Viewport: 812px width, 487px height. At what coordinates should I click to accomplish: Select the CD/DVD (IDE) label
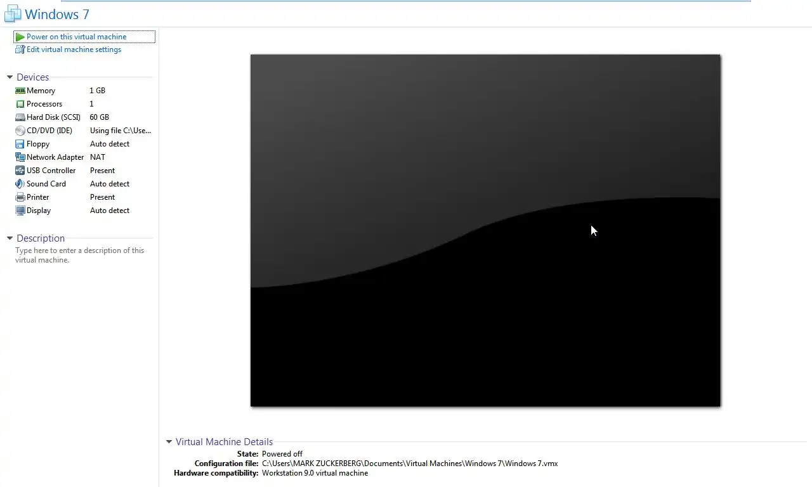(49, 131)
